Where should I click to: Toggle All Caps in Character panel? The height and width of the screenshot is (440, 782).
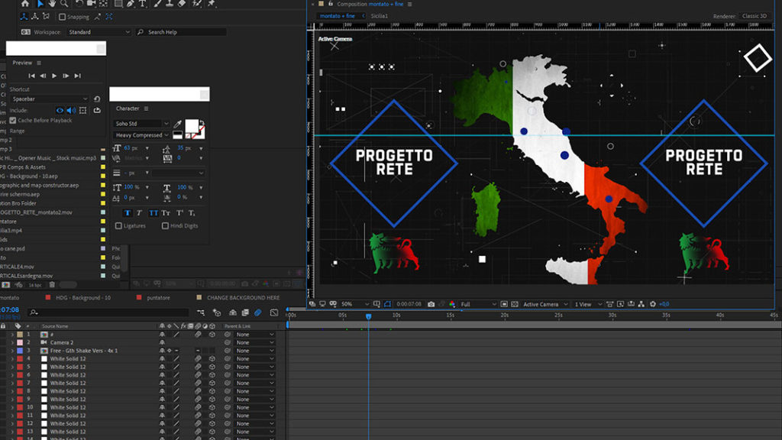153,213
